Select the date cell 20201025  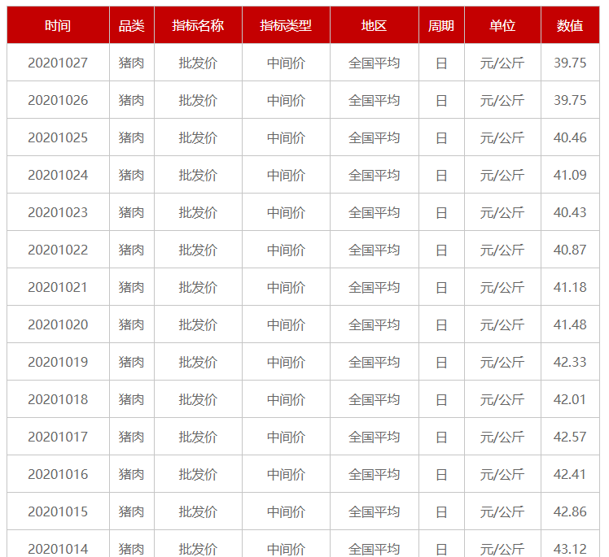[x=58, y=137]
